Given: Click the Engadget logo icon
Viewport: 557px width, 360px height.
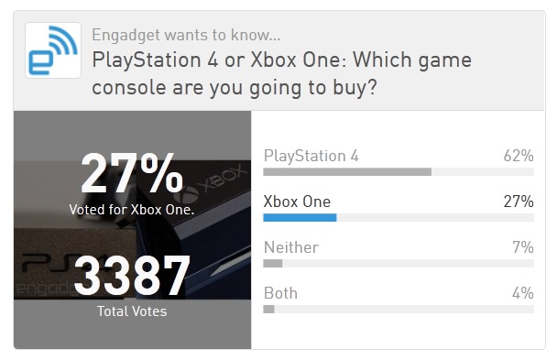Looking at the screenshot, I should pyautogui.click(x=53, y=50).
